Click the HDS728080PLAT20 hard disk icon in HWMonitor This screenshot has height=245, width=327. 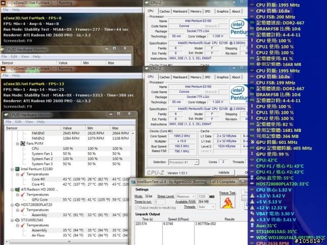[x=17, y=205]
